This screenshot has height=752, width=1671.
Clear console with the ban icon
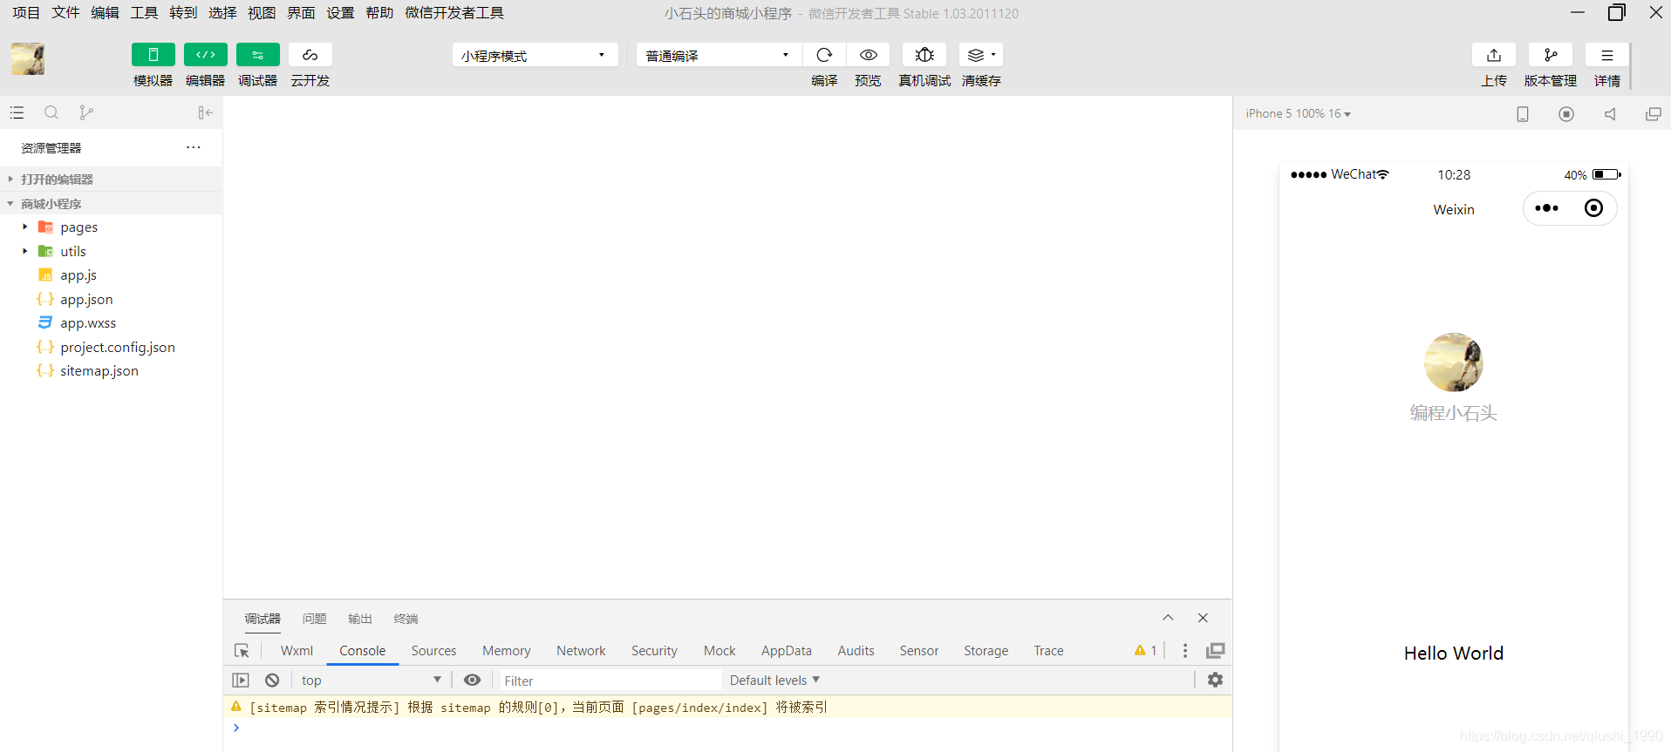tap(272, 681)
